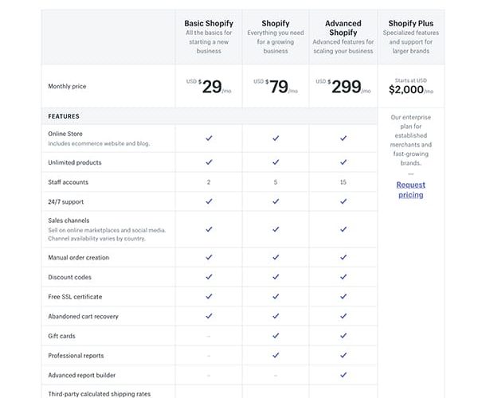Screen dimensions: 478x398
Task: Click Gift cards checkmark for Advanced Shopify
Action: 343,336
